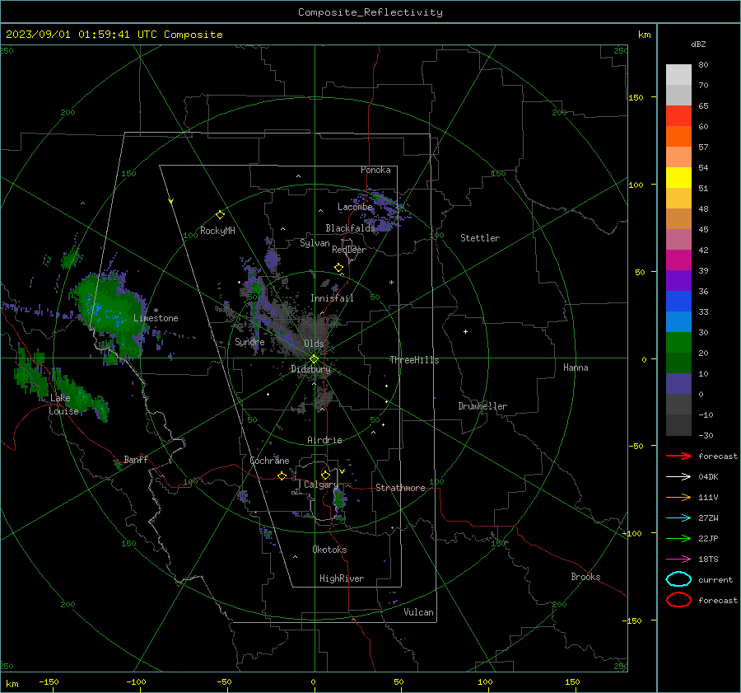
Task: Click the RedDeer city label
Action: (x=349, y=250)
